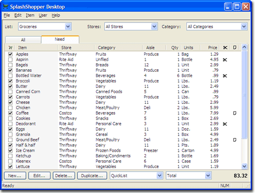
Task: Select the Coffee item row
Action: 123,113
